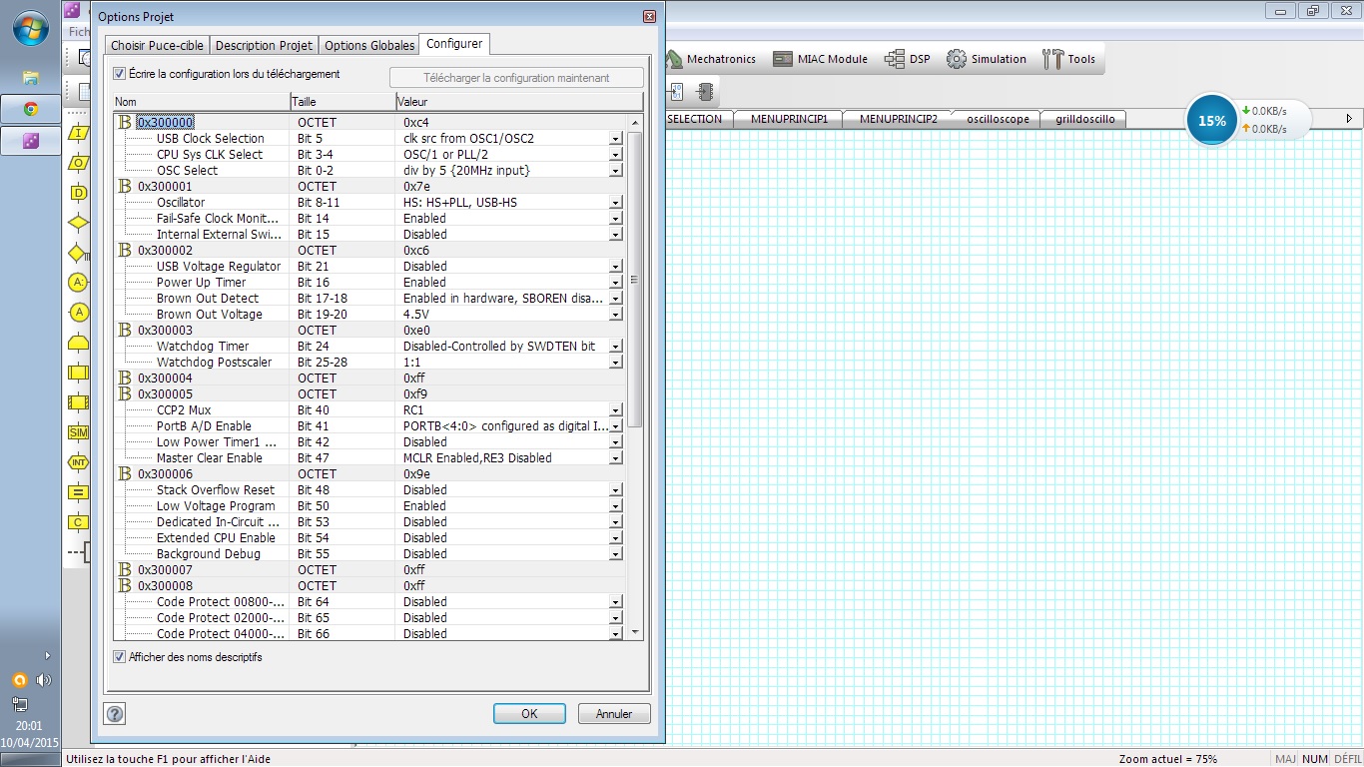Click the Valeur column header
Viewport: 1364px width, 767px height.
tap(519, 102)
